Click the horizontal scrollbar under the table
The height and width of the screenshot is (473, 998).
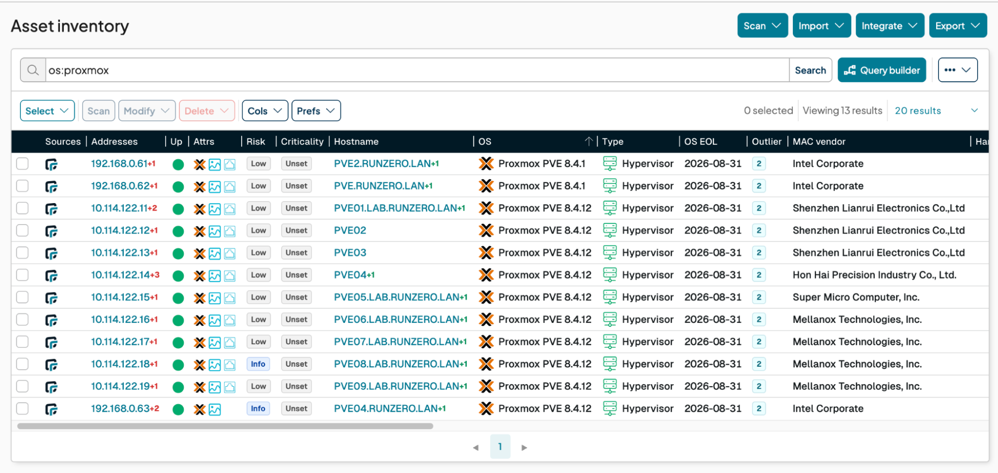tap(225, 426)
